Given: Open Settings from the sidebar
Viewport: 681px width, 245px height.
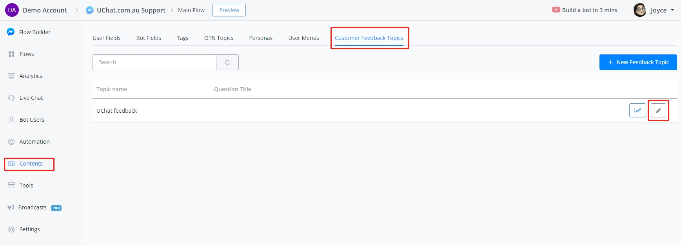Looking at the screenshot, I should point(29,229).
